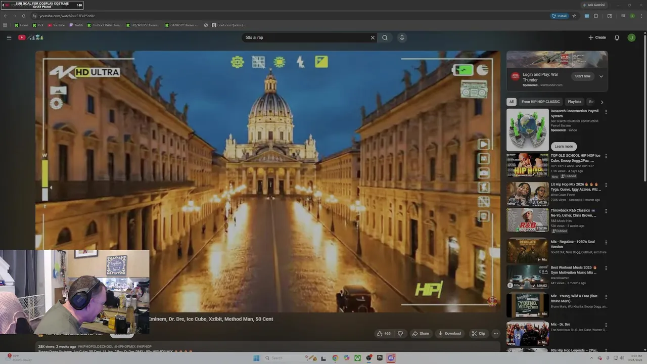The image size is (647, 364).
Task: Select From HIP HOP CLASSIC chip
Action: tap(540, 102)
